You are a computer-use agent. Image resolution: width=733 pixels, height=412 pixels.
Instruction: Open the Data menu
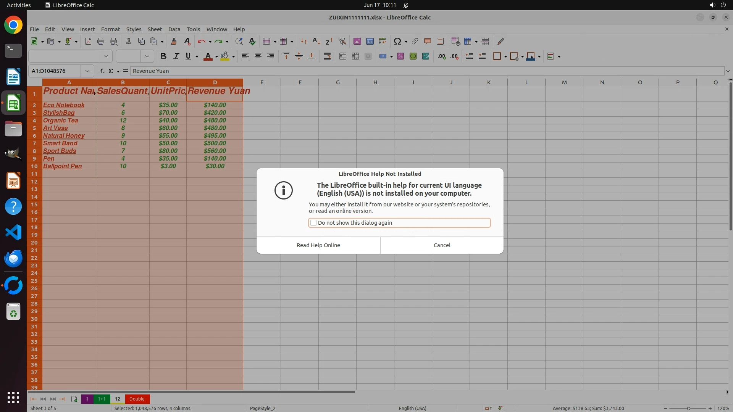coord(174,29)
